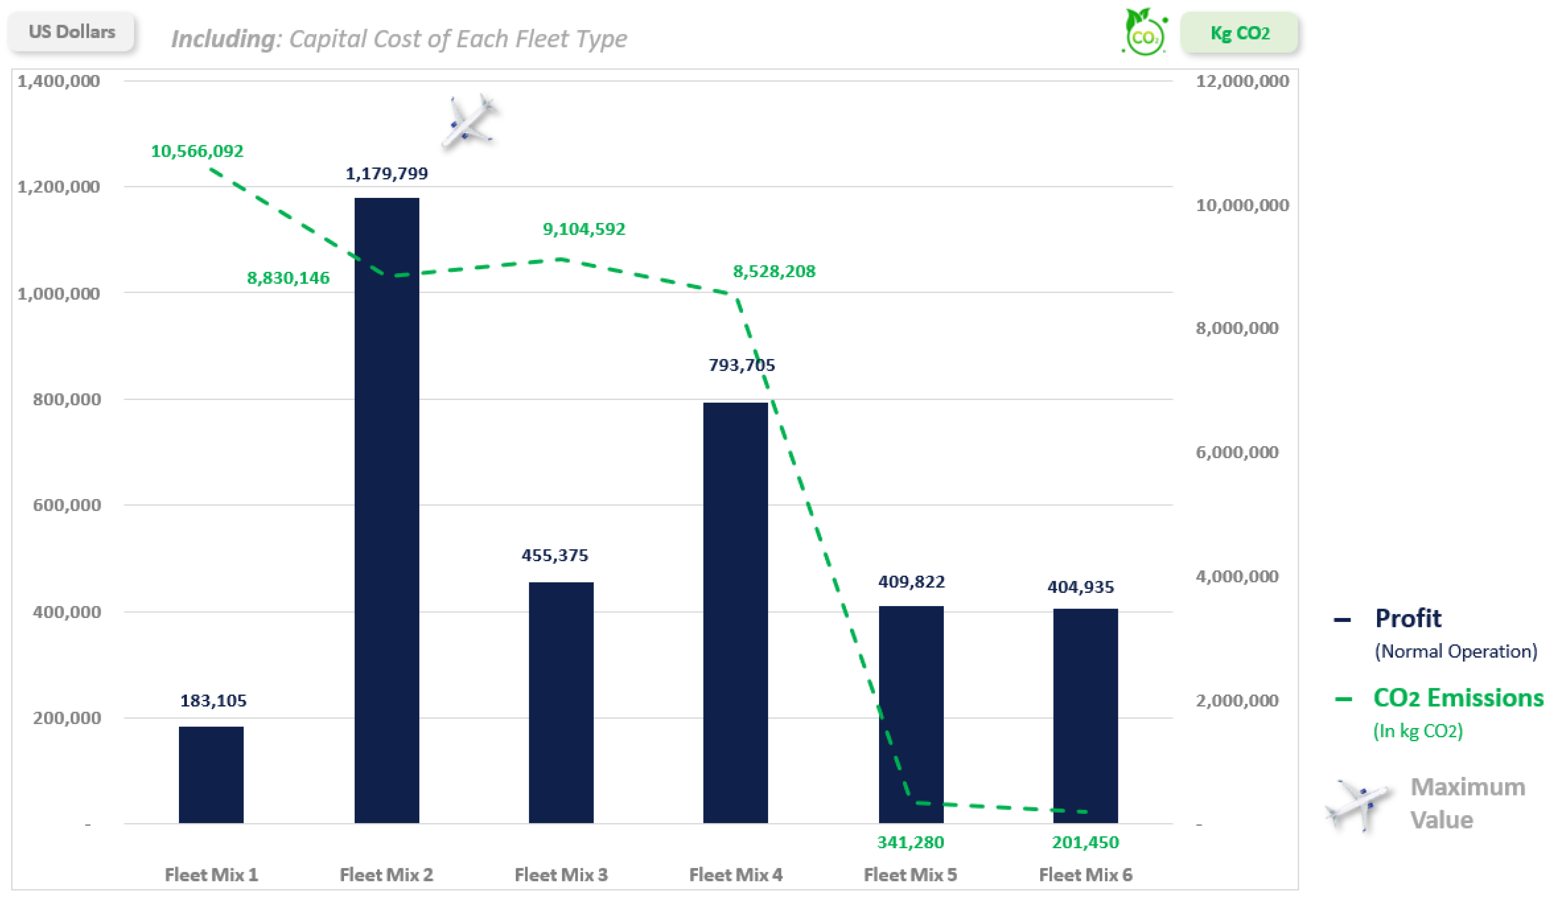Select the Fleet Mix 3 profit bar

pyautogui.click(x=561, y=702)
